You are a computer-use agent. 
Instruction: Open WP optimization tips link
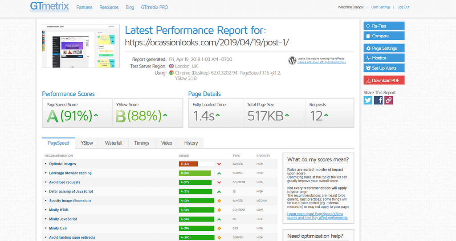[x=322, y=62]
